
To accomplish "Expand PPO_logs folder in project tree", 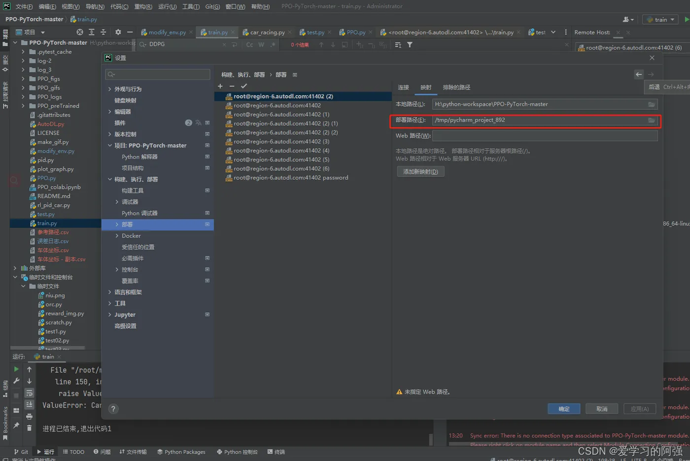I will (23, 97).
